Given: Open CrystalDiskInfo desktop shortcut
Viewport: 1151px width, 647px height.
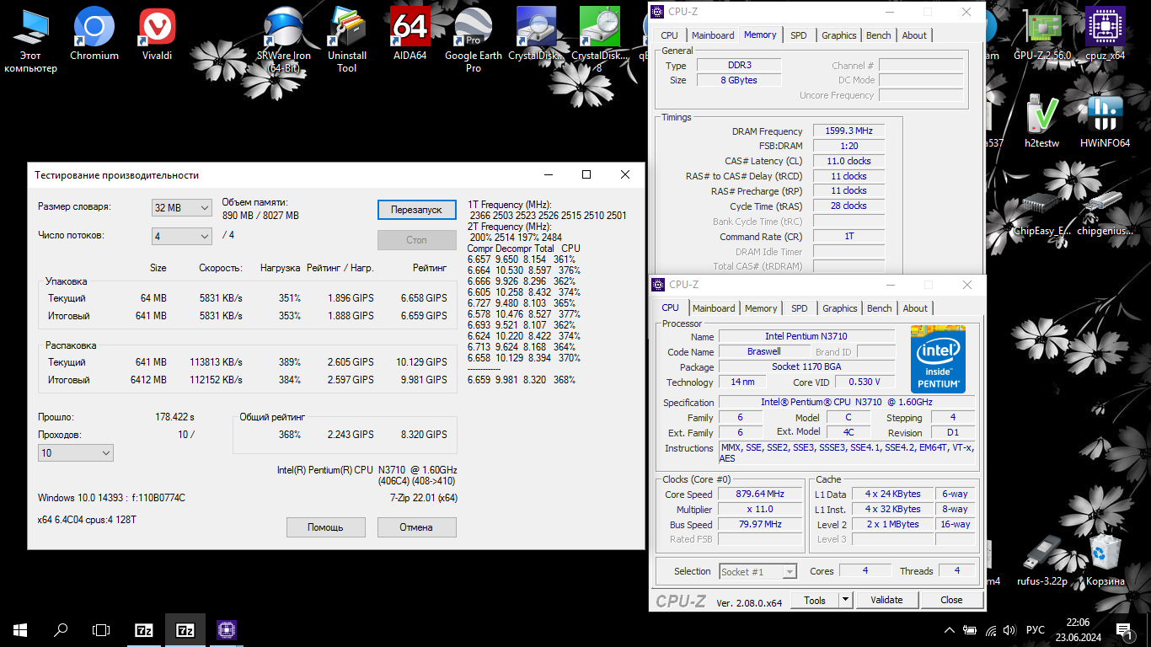Looking at the screenshot, I should point(537,34).
